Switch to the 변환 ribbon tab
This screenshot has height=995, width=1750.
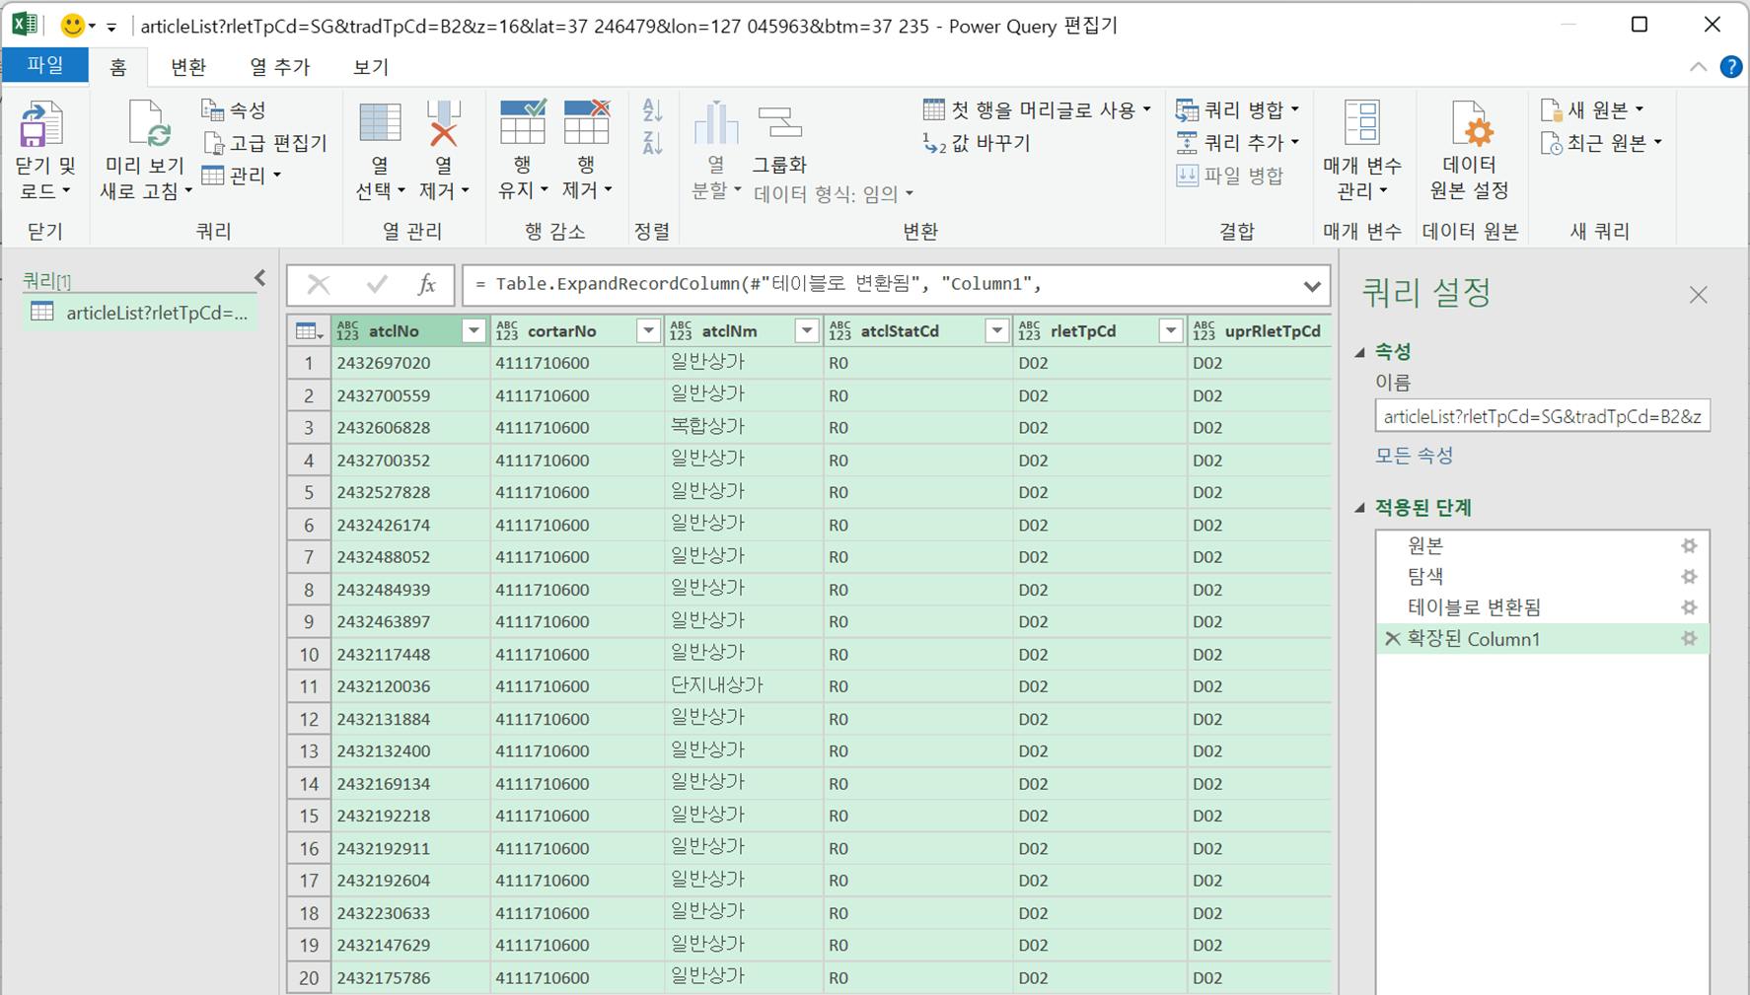point(187,67)
